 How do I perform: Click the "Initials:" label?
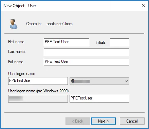[101, 42]
